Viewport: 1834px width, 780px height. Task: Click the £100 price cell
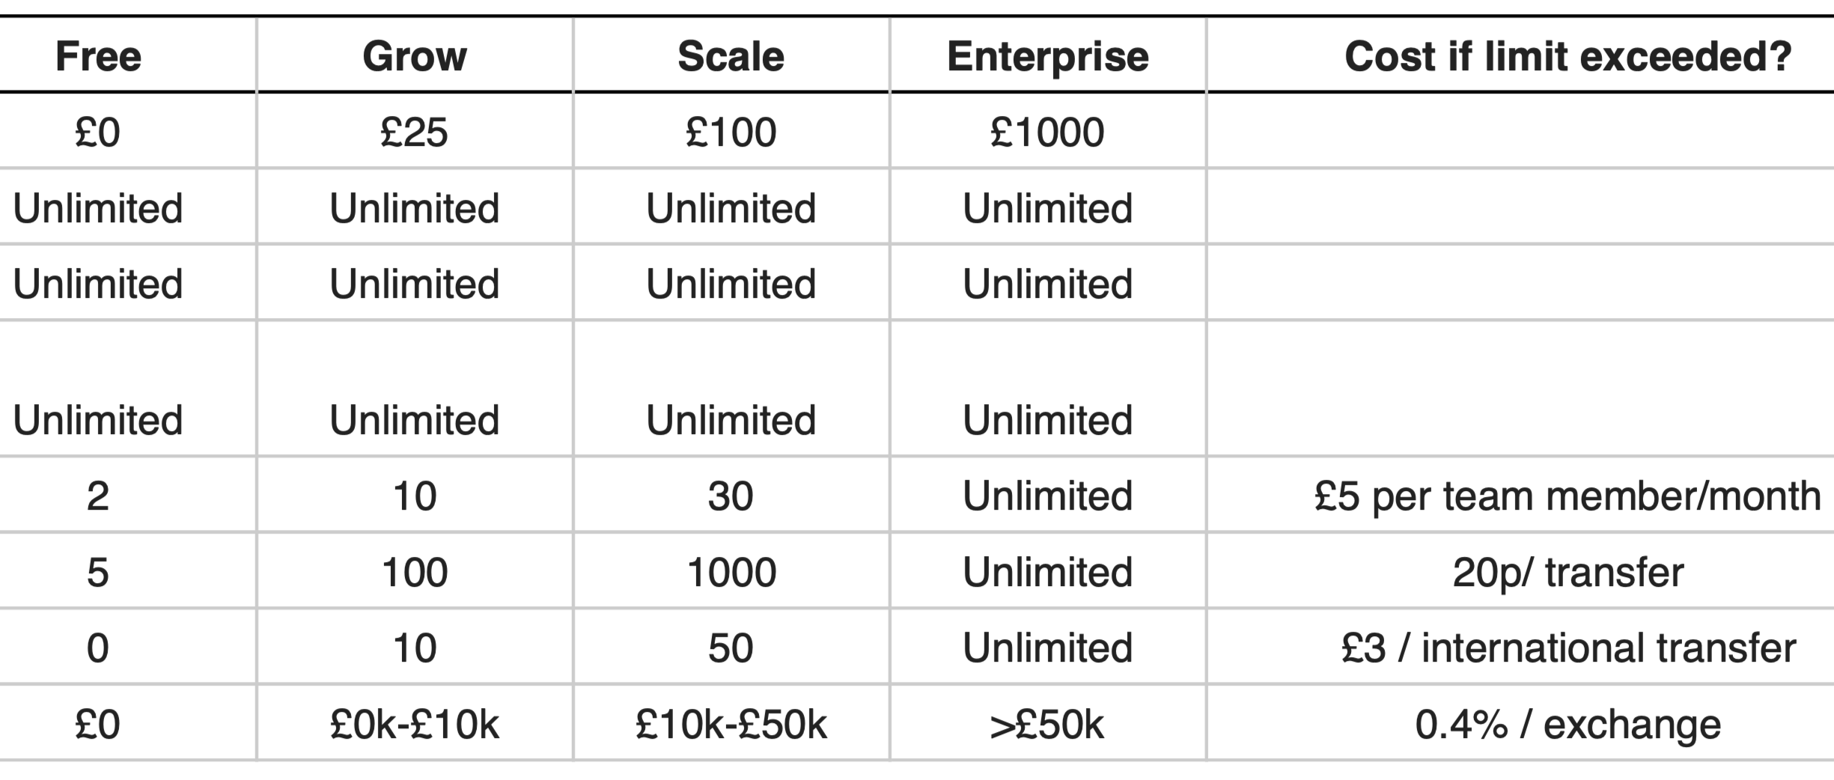tap(731, 132)
